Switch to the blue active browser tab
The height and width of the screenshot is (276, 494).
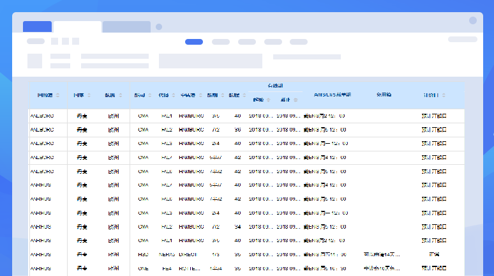37,26
